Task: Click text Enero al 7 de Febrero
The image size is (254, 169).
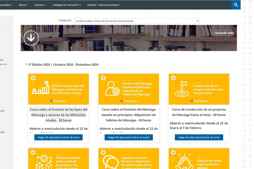Action: (185, 128)
